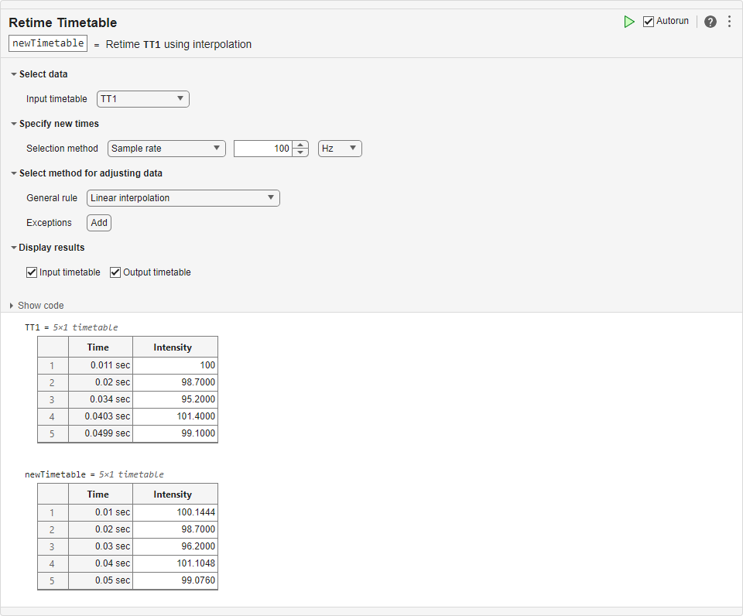The width and height of the screenshot is (743, 616).
Task: Open the Input timetable TT1 dropdown
Action: point(142,99)
